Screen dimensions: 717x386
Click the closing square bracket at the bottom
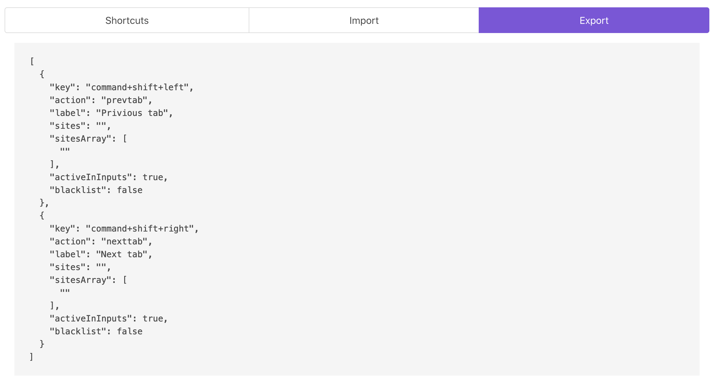click(31, 357)
